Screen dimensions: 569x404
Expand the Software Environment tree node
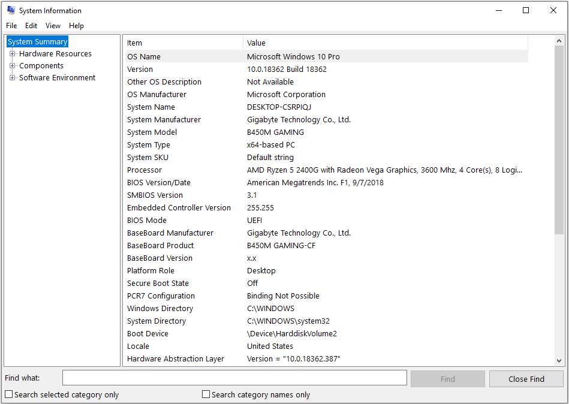pos(13,77)
